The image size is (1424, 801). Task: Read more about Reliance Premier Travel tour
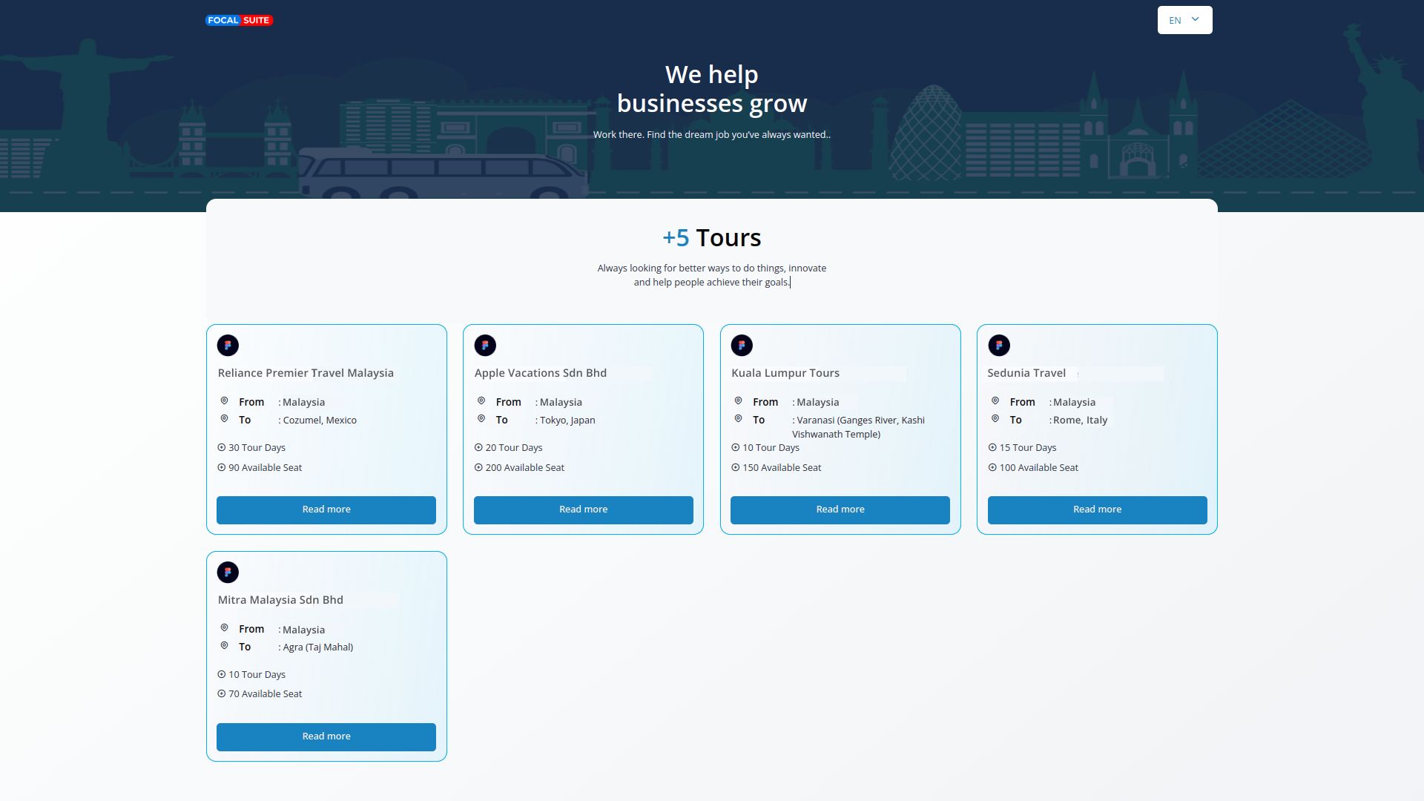(x=326, y=510)
